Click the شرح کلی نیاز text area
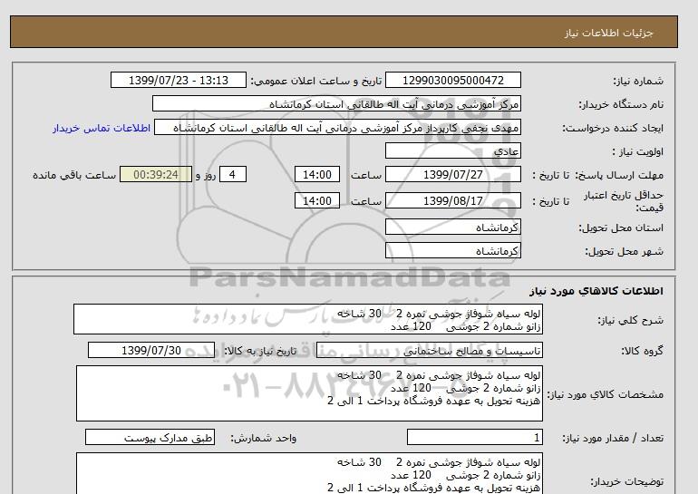 point(308,320)
